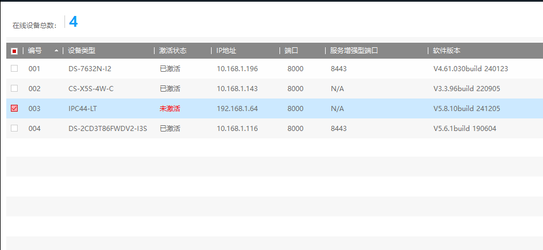Image resolution: width=543 pixels, height=250 pixels.
Task: Select the IPC44-LT device row
Action: pos(274,109)
